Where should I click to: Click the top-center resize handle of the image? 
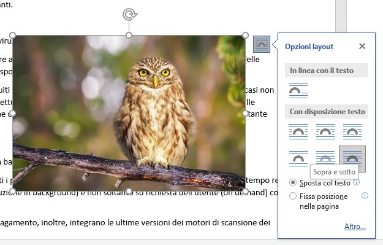(129, 35)
